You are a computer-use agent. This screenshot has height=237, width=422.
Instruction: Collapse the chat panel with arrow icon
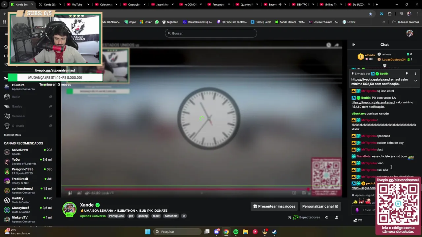(x=354, y=45)
